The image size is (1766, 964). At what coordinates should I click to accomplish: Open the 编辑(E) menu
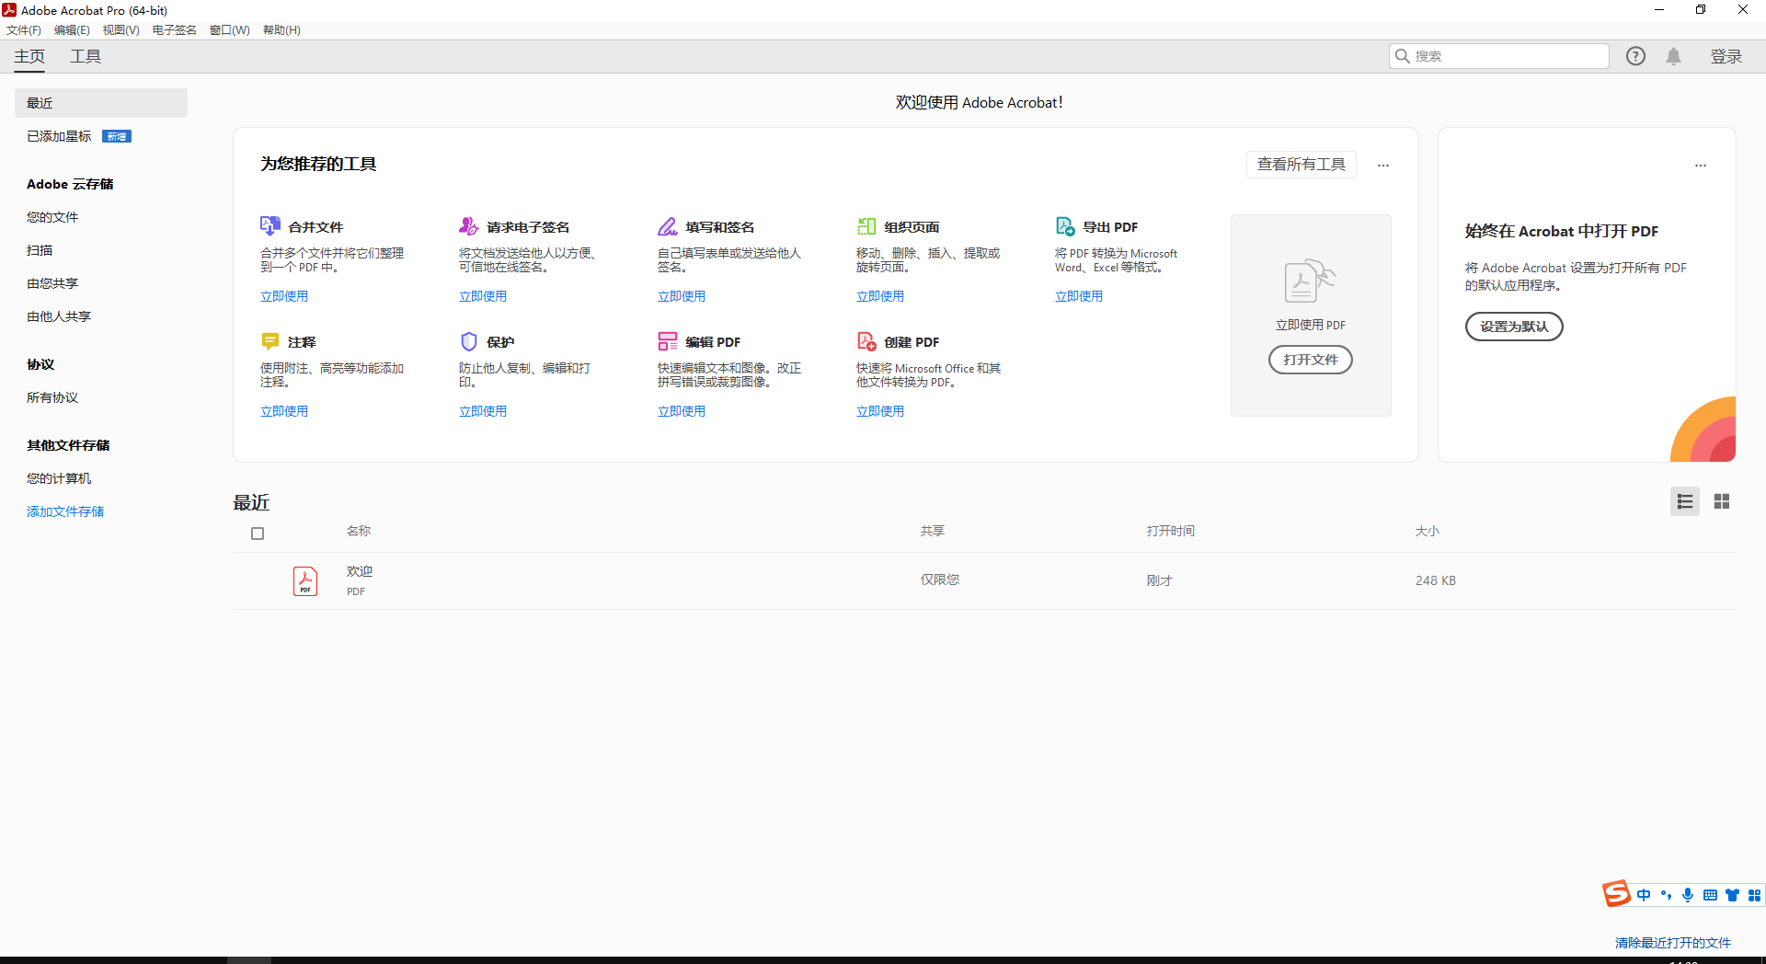tap(72, 30)
